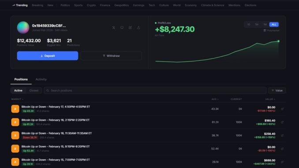Switch to the Activity tab

(x=41, y=79)
